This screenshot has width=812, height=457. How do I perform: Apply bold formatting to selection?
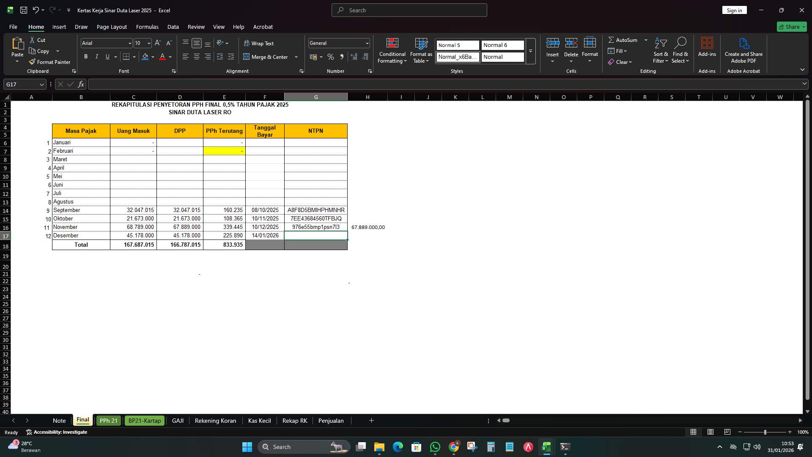tap(85, 56)
